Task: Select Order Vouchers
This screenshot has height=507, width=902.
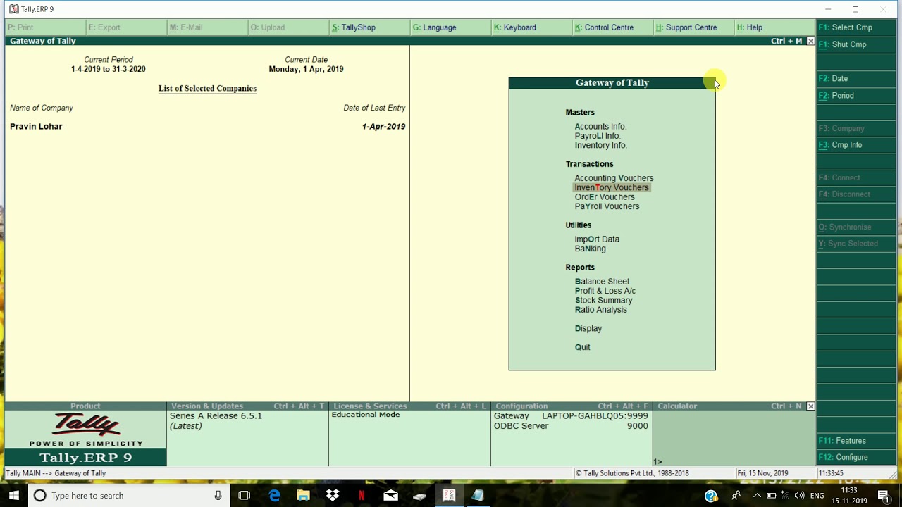Action: click(605, 197)
